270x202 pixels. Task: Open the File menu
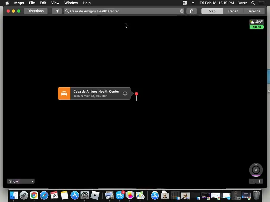32,3
